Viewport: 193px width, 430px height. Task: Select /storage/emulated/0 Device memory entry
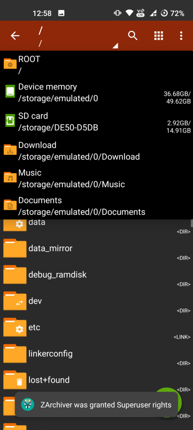96,93
